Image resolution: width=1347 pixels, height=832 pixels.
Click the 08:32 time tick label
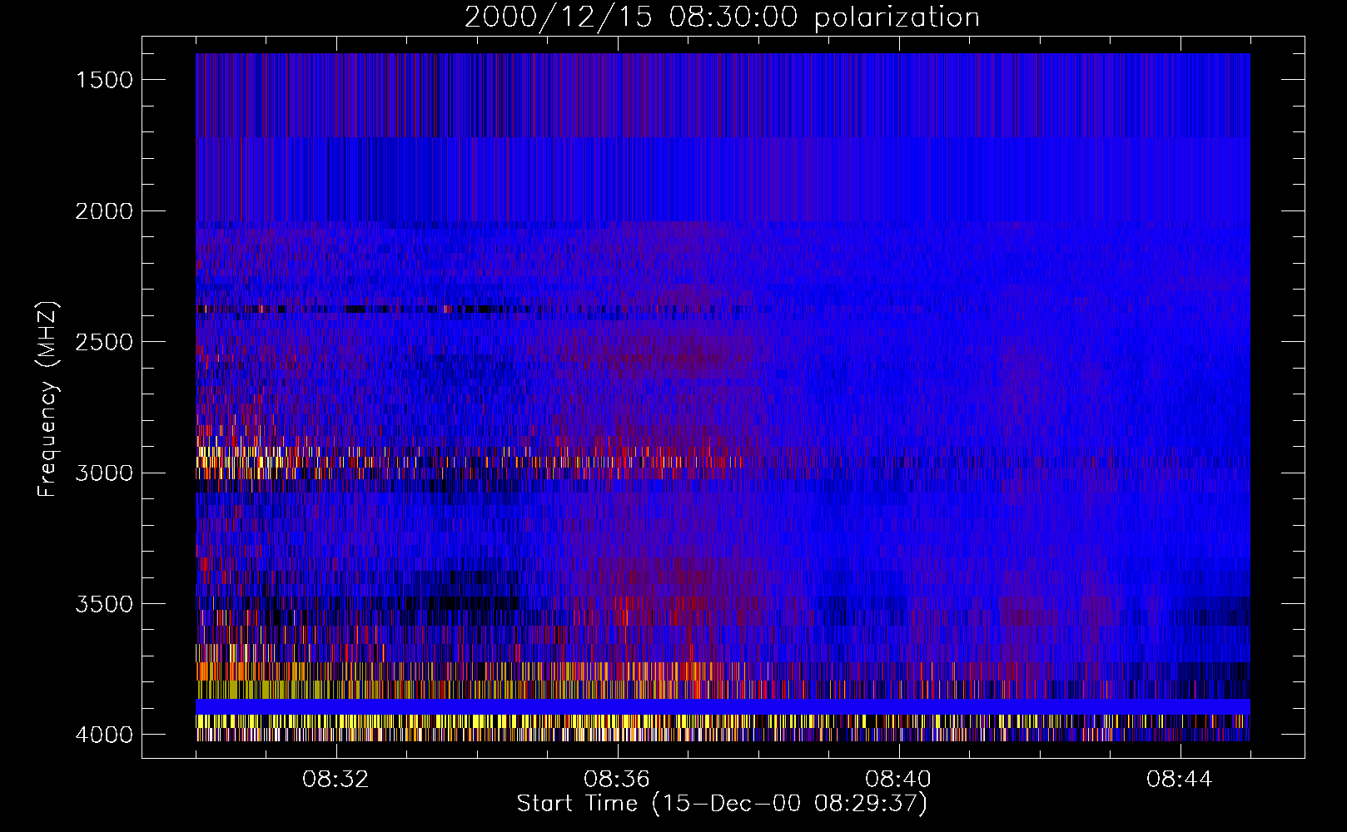(x=336, y=780)
